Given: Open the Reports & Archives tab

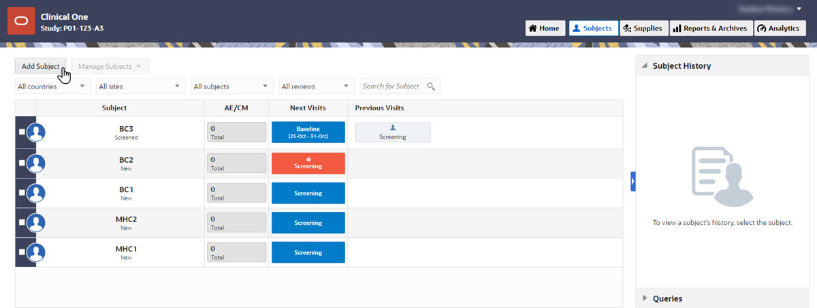Looking at the screenshot, I should 711,28.
